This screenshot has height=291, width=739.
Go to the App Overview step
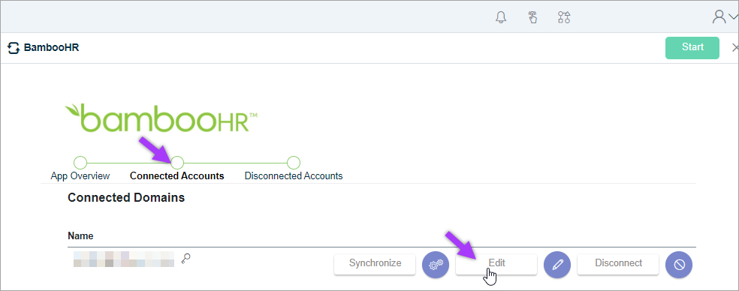tap(80, 176)
